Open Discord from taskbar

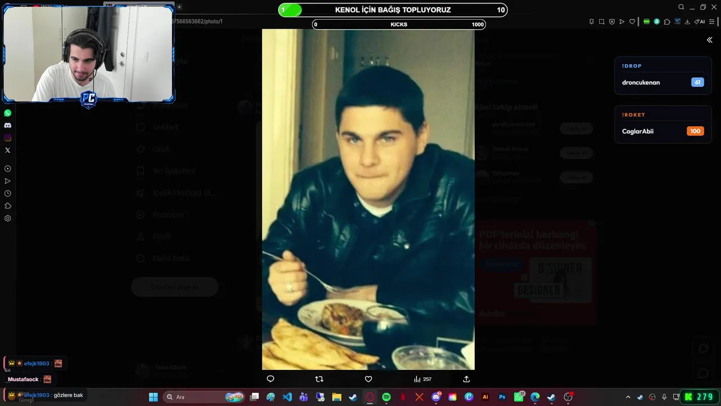coord(436,397)
